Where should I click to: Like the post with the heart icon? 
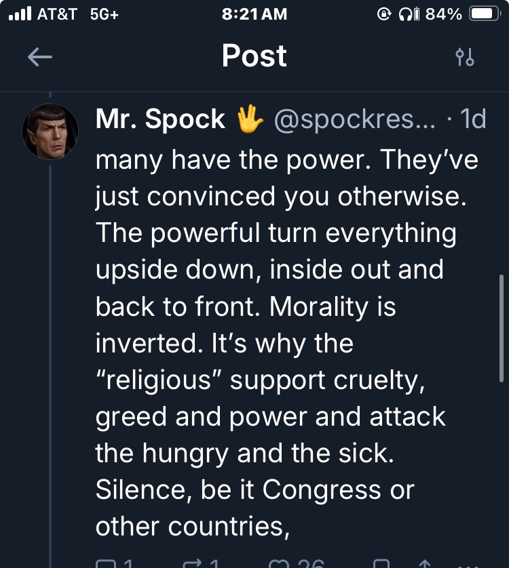coord(280,564)
